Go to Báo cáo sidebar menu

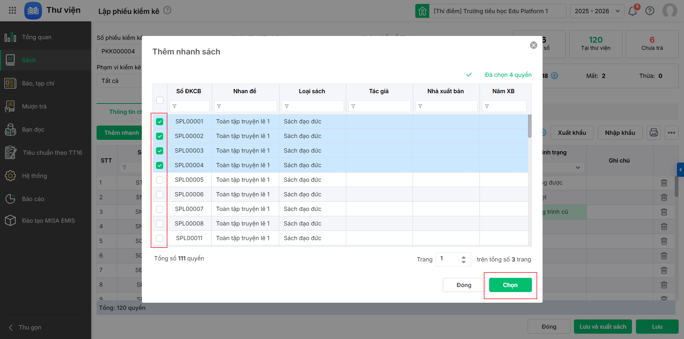[33, 199]
